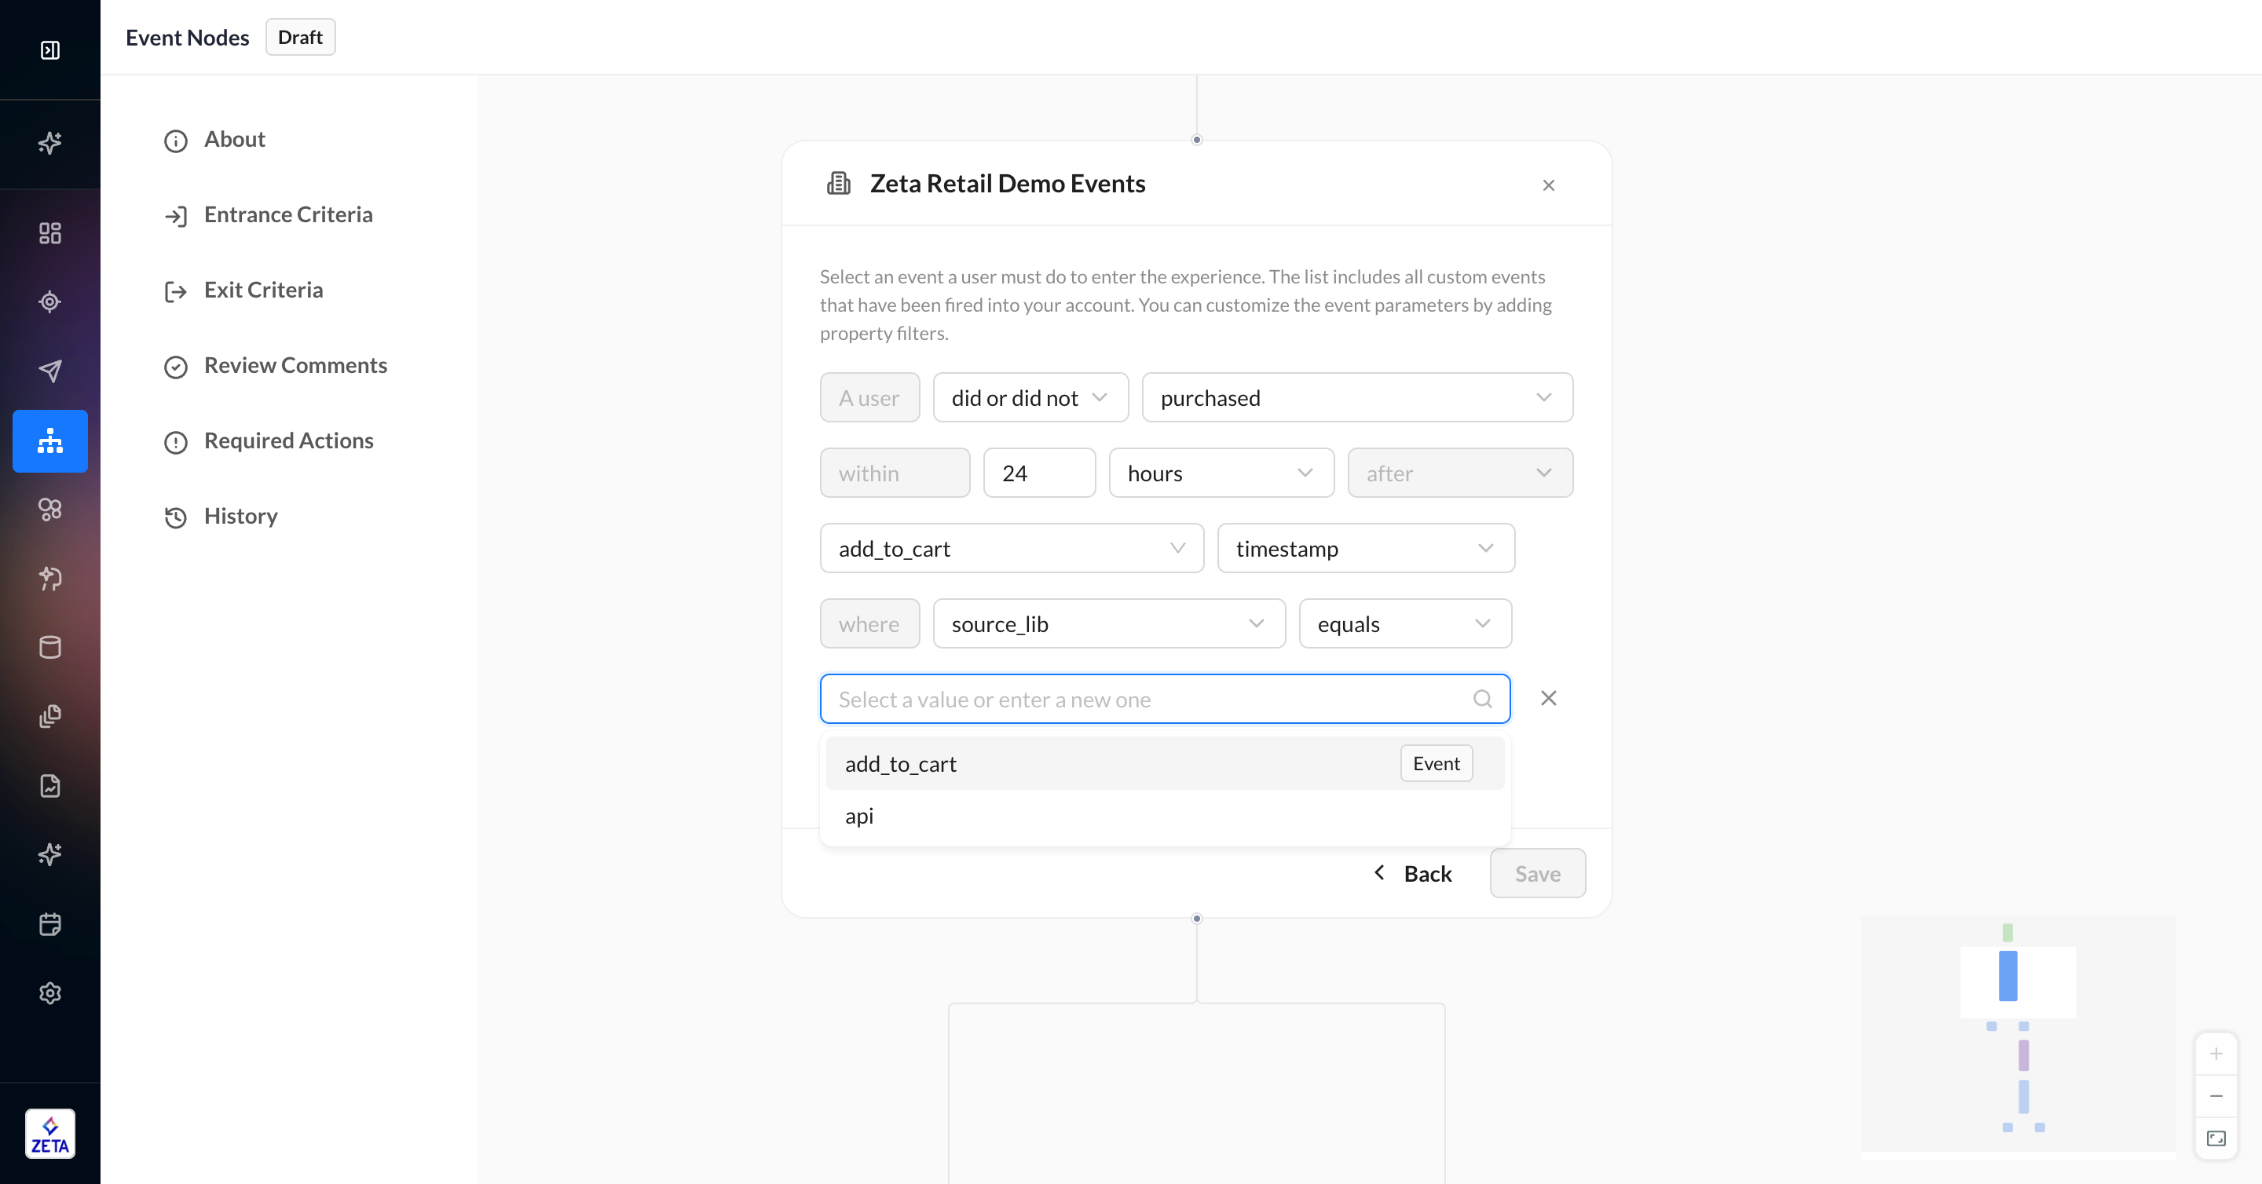Click the 'within' label field
Screen dimensions: 2262x1184
point(895,474)
